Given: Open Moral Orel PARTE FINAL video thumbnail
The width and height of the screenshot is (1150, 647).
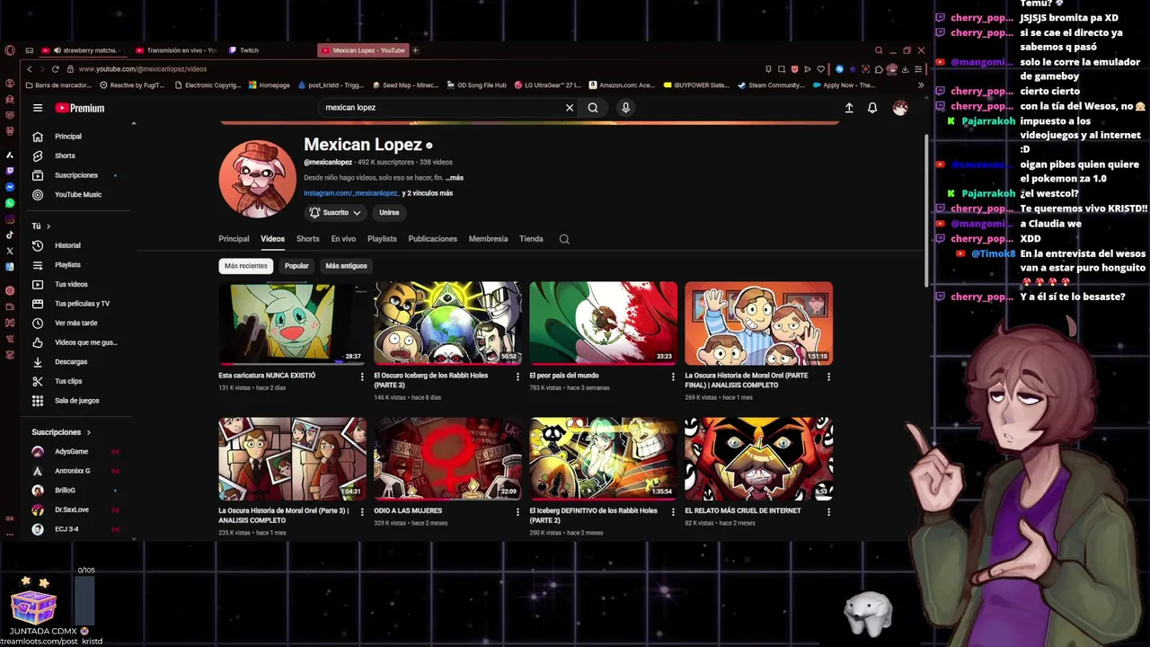Looking at the screenshot, I should [758, 323].
